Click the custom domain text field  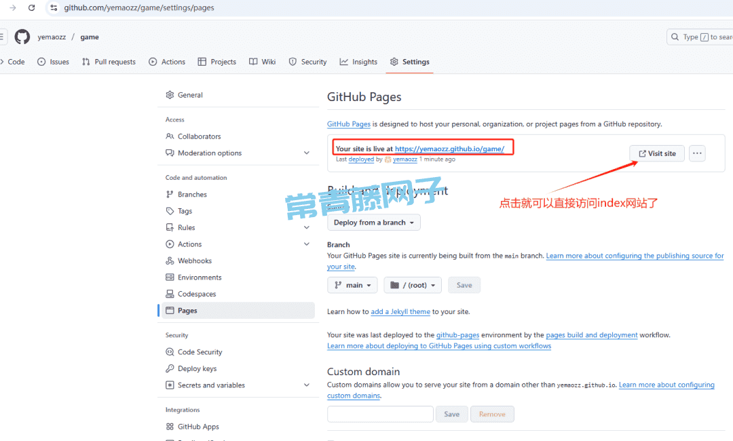(x=381, y=414)
